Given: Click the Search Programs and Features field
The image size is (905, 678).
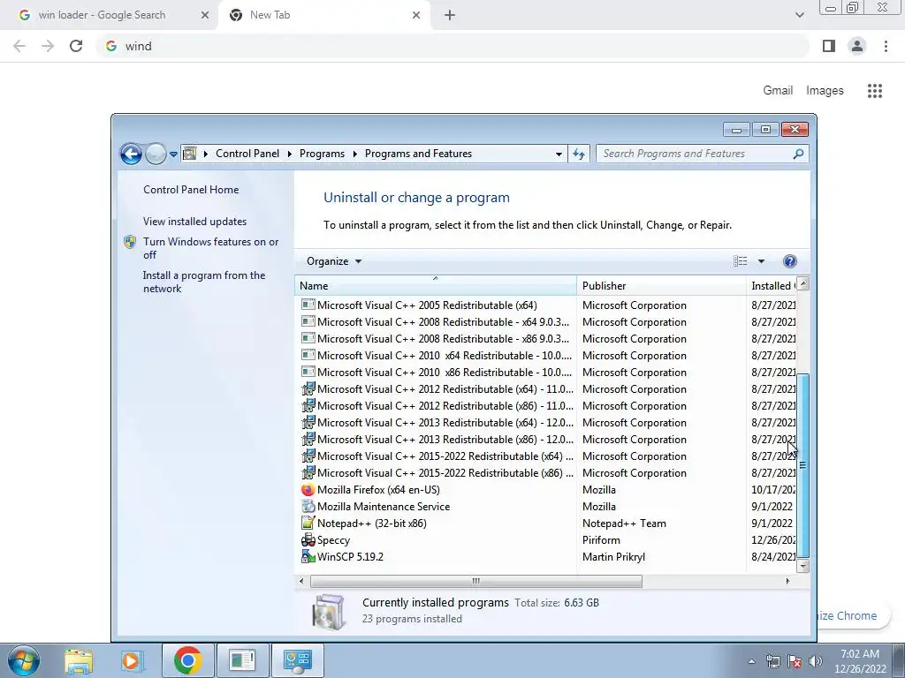Looking at the screenshot, I should pos(695,154).
